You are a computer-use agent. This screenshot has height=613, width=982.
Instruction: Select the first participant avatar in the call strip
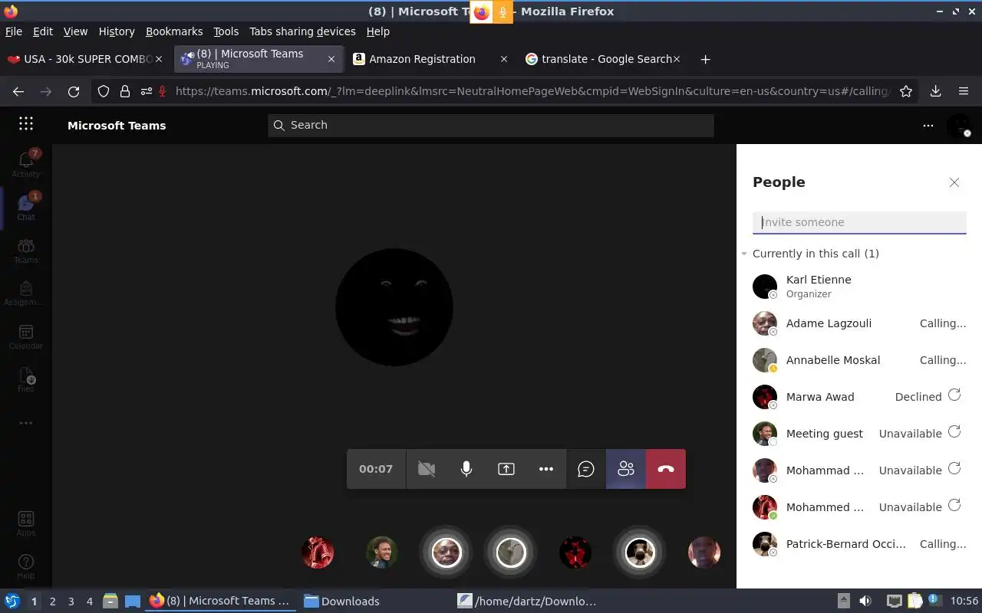318,552
